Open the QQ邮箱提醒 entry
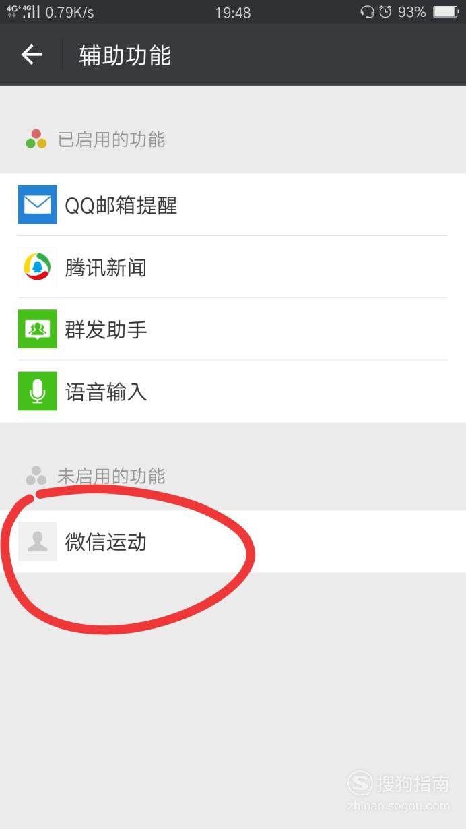The image size is (466, 829). click(x=233, y=205)
